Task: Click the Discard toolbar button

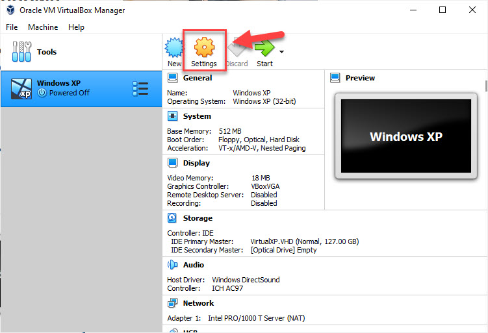Action: point(237,52)
